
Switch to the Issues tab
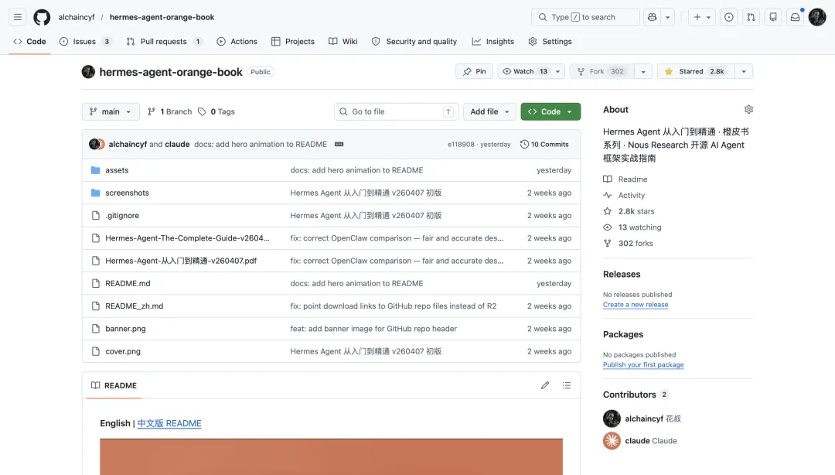(x=85, y=42)
